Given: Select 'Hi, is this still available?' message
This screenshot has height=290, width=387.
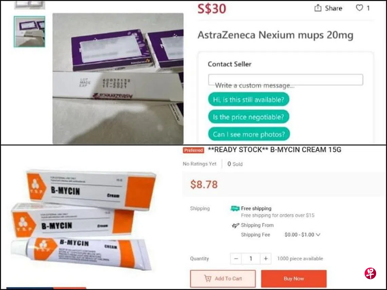Looking at the screenshot, I should pos(248,99).
